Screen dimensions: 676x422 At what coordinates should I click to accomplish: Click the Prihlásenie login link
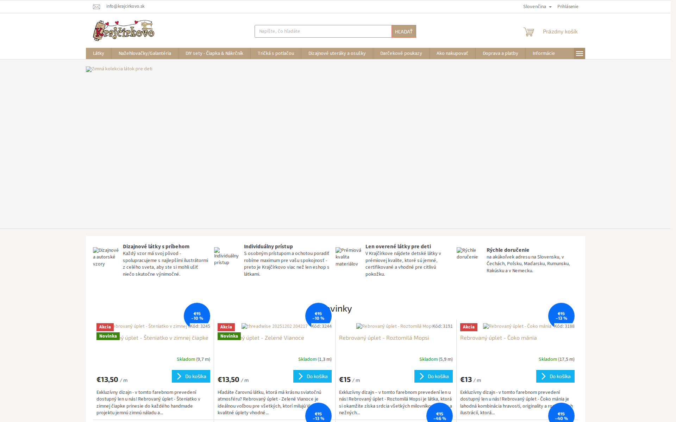[568, 7]
